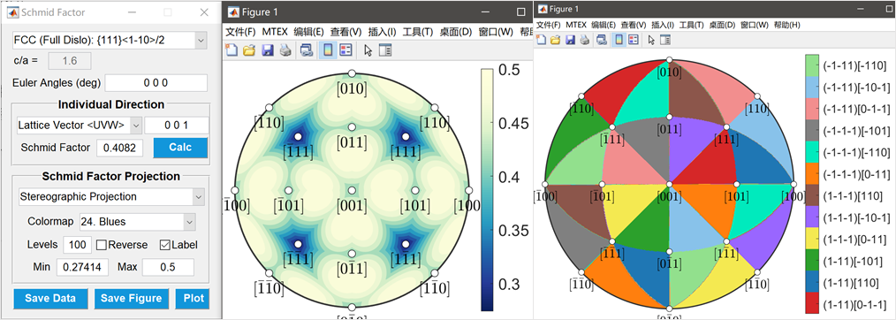Click Open File icon in the blue contour figure toolbar
The height and width of the screenshot is (320, 896).
(x=249, y=50)
